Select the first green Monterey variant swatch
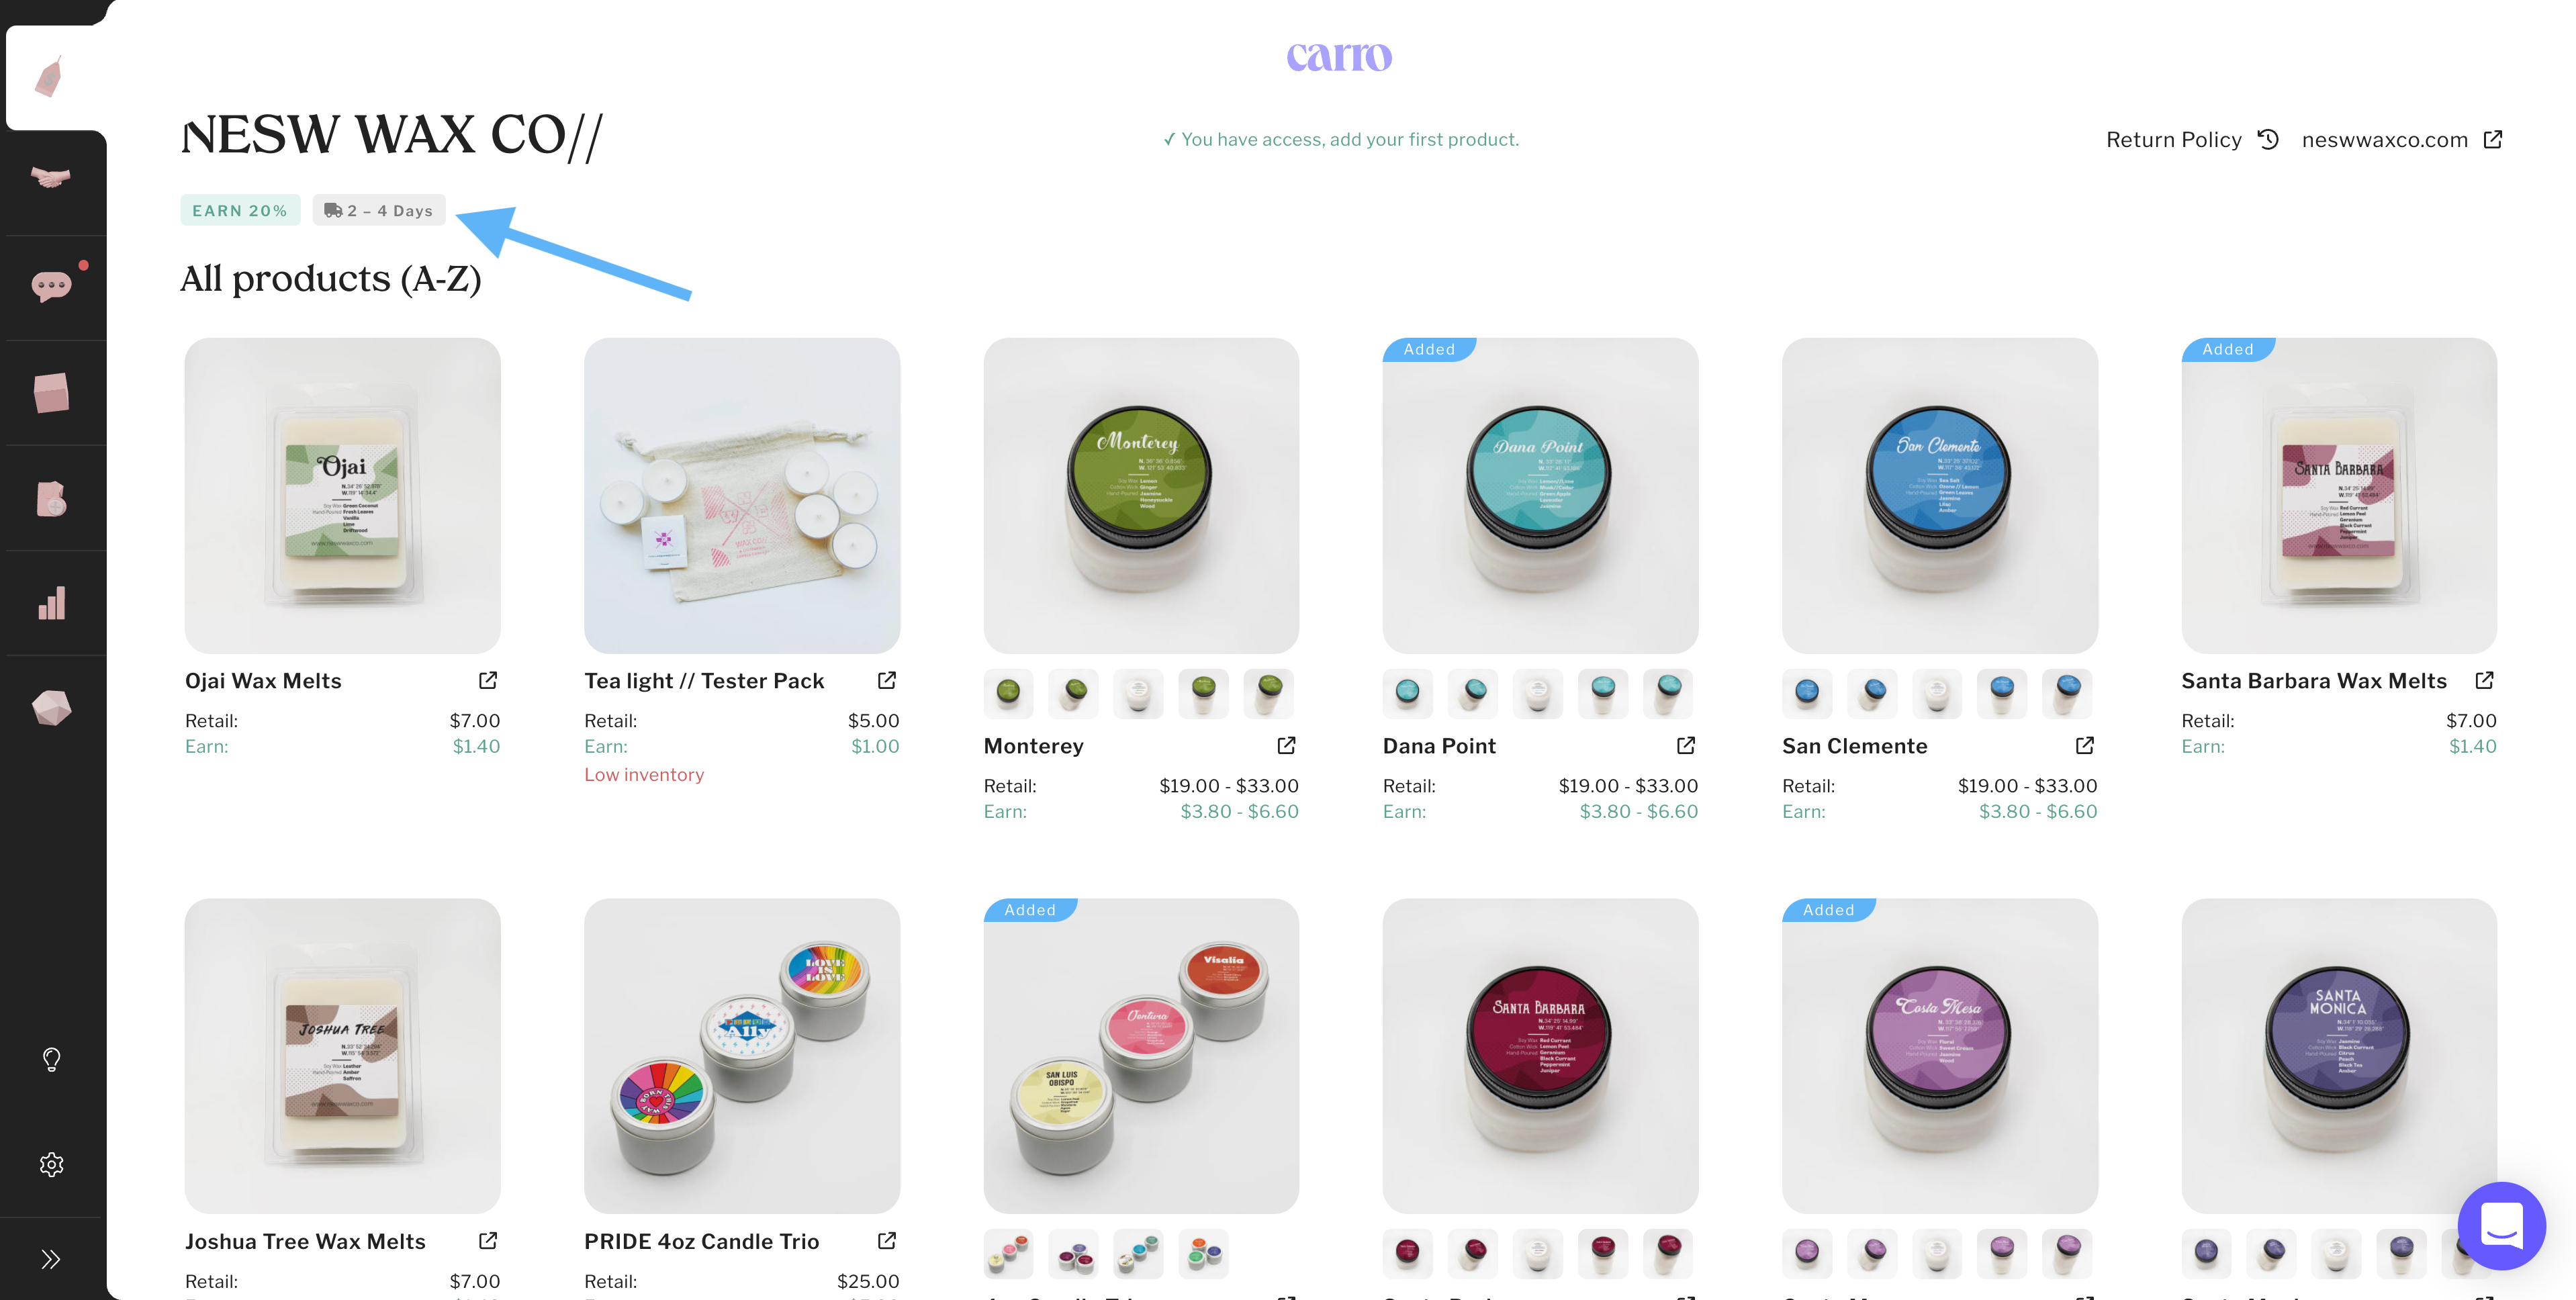The image size is (2576, 1300). coord(1009,693)
